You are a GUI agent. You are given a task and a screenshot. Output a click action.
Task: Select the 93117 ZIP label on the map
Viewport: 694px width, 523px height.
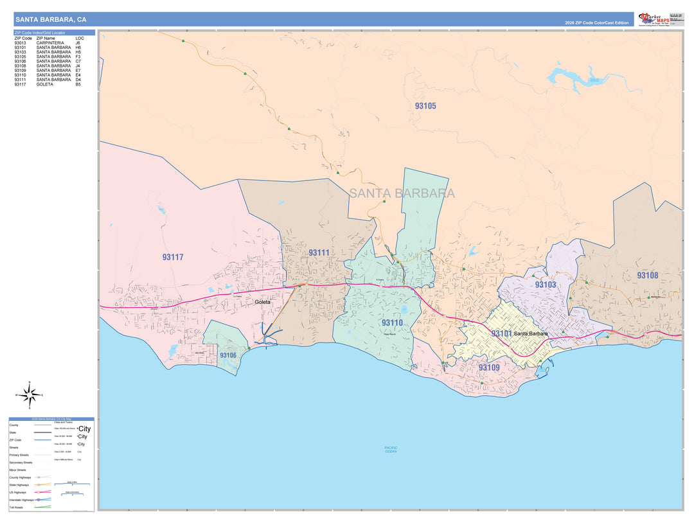click(x=173, y=257)
